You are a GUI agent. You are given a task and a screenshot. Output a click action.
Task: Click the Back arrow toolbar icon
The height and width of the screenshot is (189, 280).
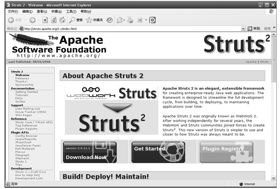pos(11,20)
